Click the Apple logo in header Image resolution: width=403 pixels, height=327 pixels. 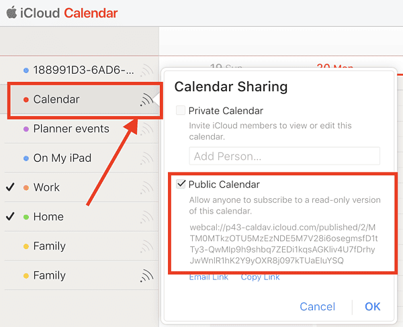pos(11,12)
